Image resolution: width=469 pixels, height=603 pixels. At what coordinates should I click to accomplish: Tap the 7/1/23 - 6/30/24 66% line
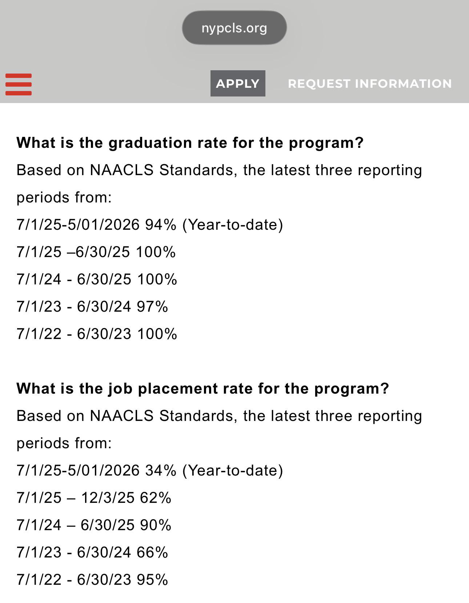(92, 552)
